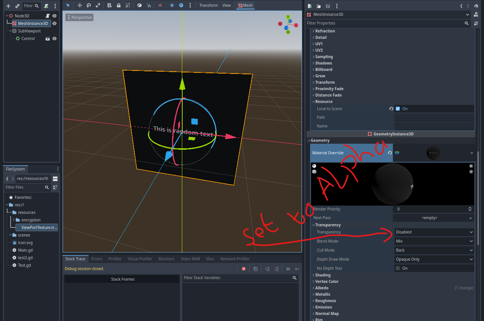Switch to the Video RAM tab
484x321 pixels.
coord(190,259)
